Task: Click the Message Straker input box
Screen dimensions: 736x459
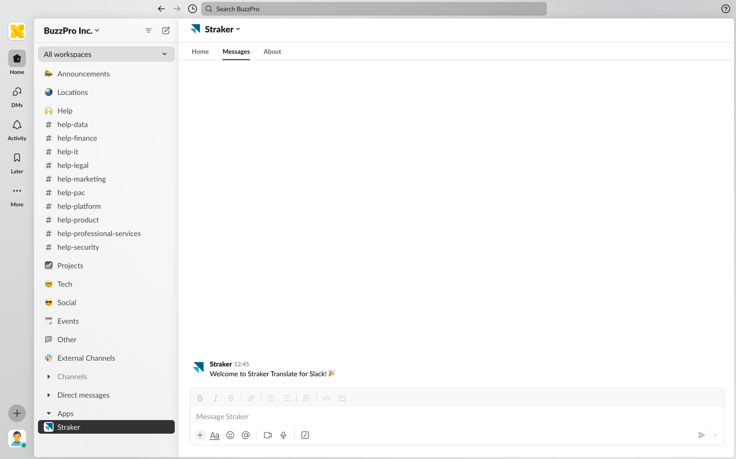Action: click(x=457, y=417)
